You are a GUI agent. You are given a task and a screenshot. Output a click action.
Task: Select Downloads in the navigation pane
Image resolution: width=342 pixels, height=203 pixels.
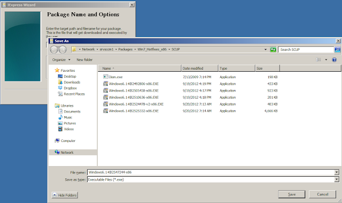(72, 82)
